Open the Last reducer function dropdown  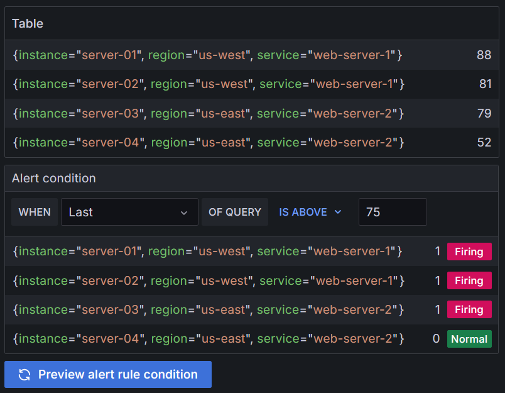pyautogui.click(x=129, y=212)
